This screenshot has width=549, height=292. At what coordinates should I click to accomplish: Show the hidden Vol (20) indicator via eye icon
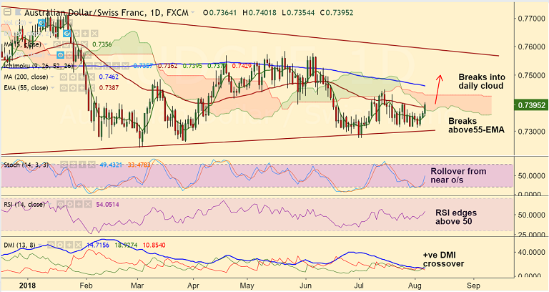coord(41,23)
